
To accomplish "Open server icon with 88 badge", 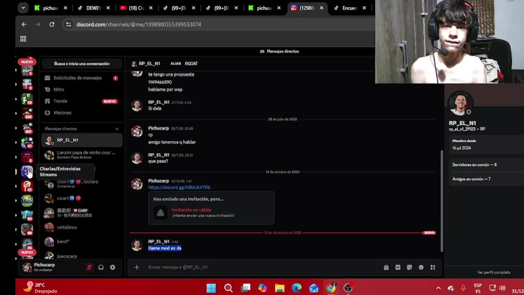I will point(27,229).
